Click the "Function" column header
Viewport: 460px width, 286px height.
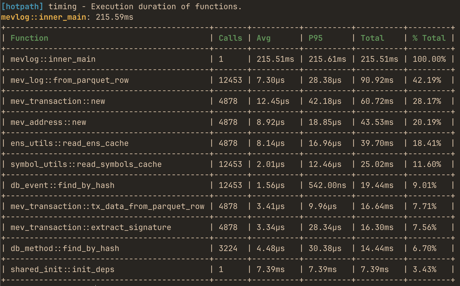click(x=29, y=38)
